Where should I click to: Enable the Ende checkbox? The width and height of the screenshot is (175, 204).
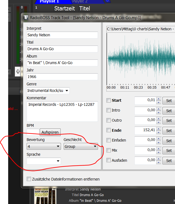click(x=109, y=130)
